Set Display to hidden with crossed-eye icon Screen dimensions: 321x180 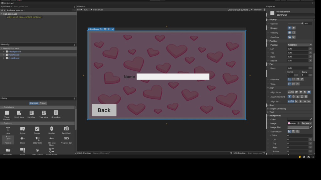294,28
